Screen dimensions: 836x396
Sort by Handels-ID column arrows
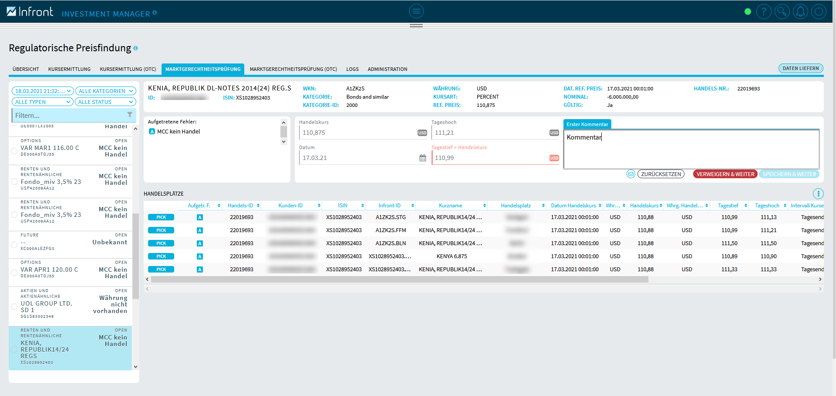coord(258,206)
